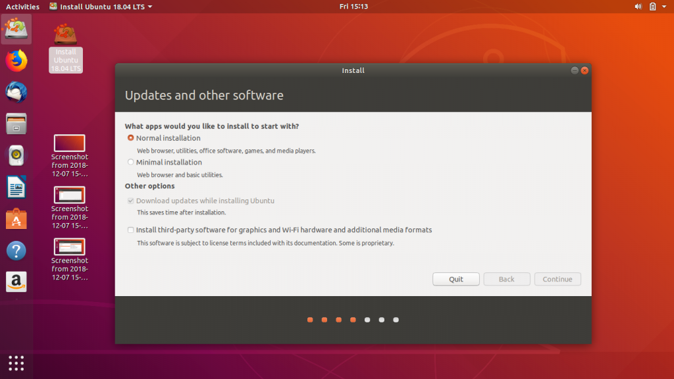674x379 pixels.
Task: Open the Help icon in dock
Action: click(x=16, y=251)
